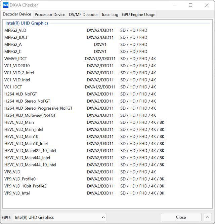The image size is (215, 224).
Task: Open the GPU selection dropdown
Action: point(60,217)
